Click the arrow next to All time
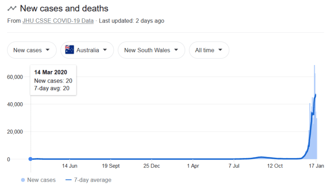The width and height of the screenshot is (329, 189). click(x=220, y=50)
